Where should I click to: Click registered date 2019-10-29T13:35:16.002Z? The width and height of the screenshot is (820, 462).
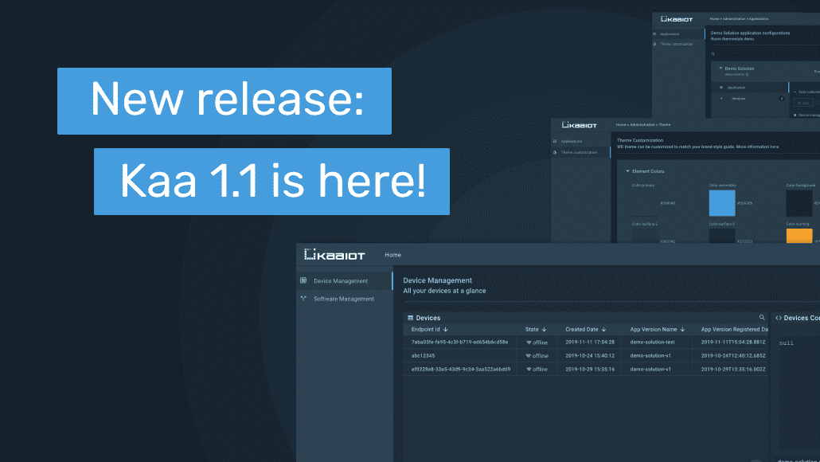(733, 370)
